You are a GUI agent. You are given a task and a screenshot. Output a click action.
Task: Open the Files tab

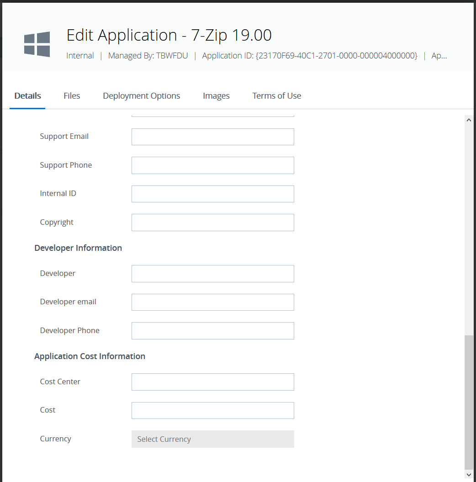click(72, 96)
